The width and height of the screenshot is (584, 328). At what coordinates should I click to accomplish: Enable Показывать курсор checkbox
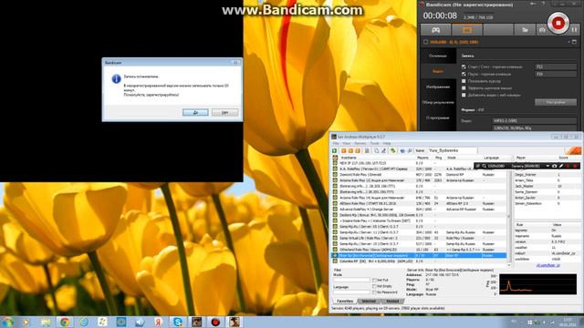pyautogui.click(x=464, y=81)
